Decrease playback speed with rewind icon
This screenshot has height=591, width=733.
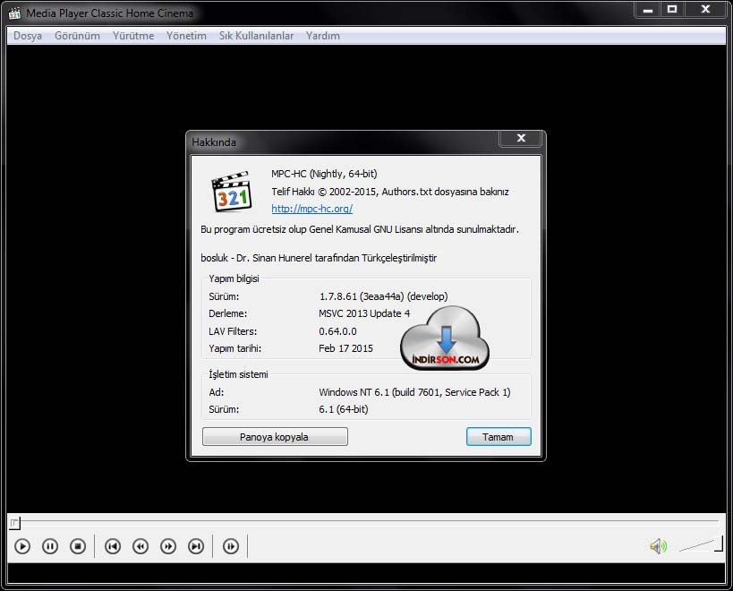[x=141, y=546]
